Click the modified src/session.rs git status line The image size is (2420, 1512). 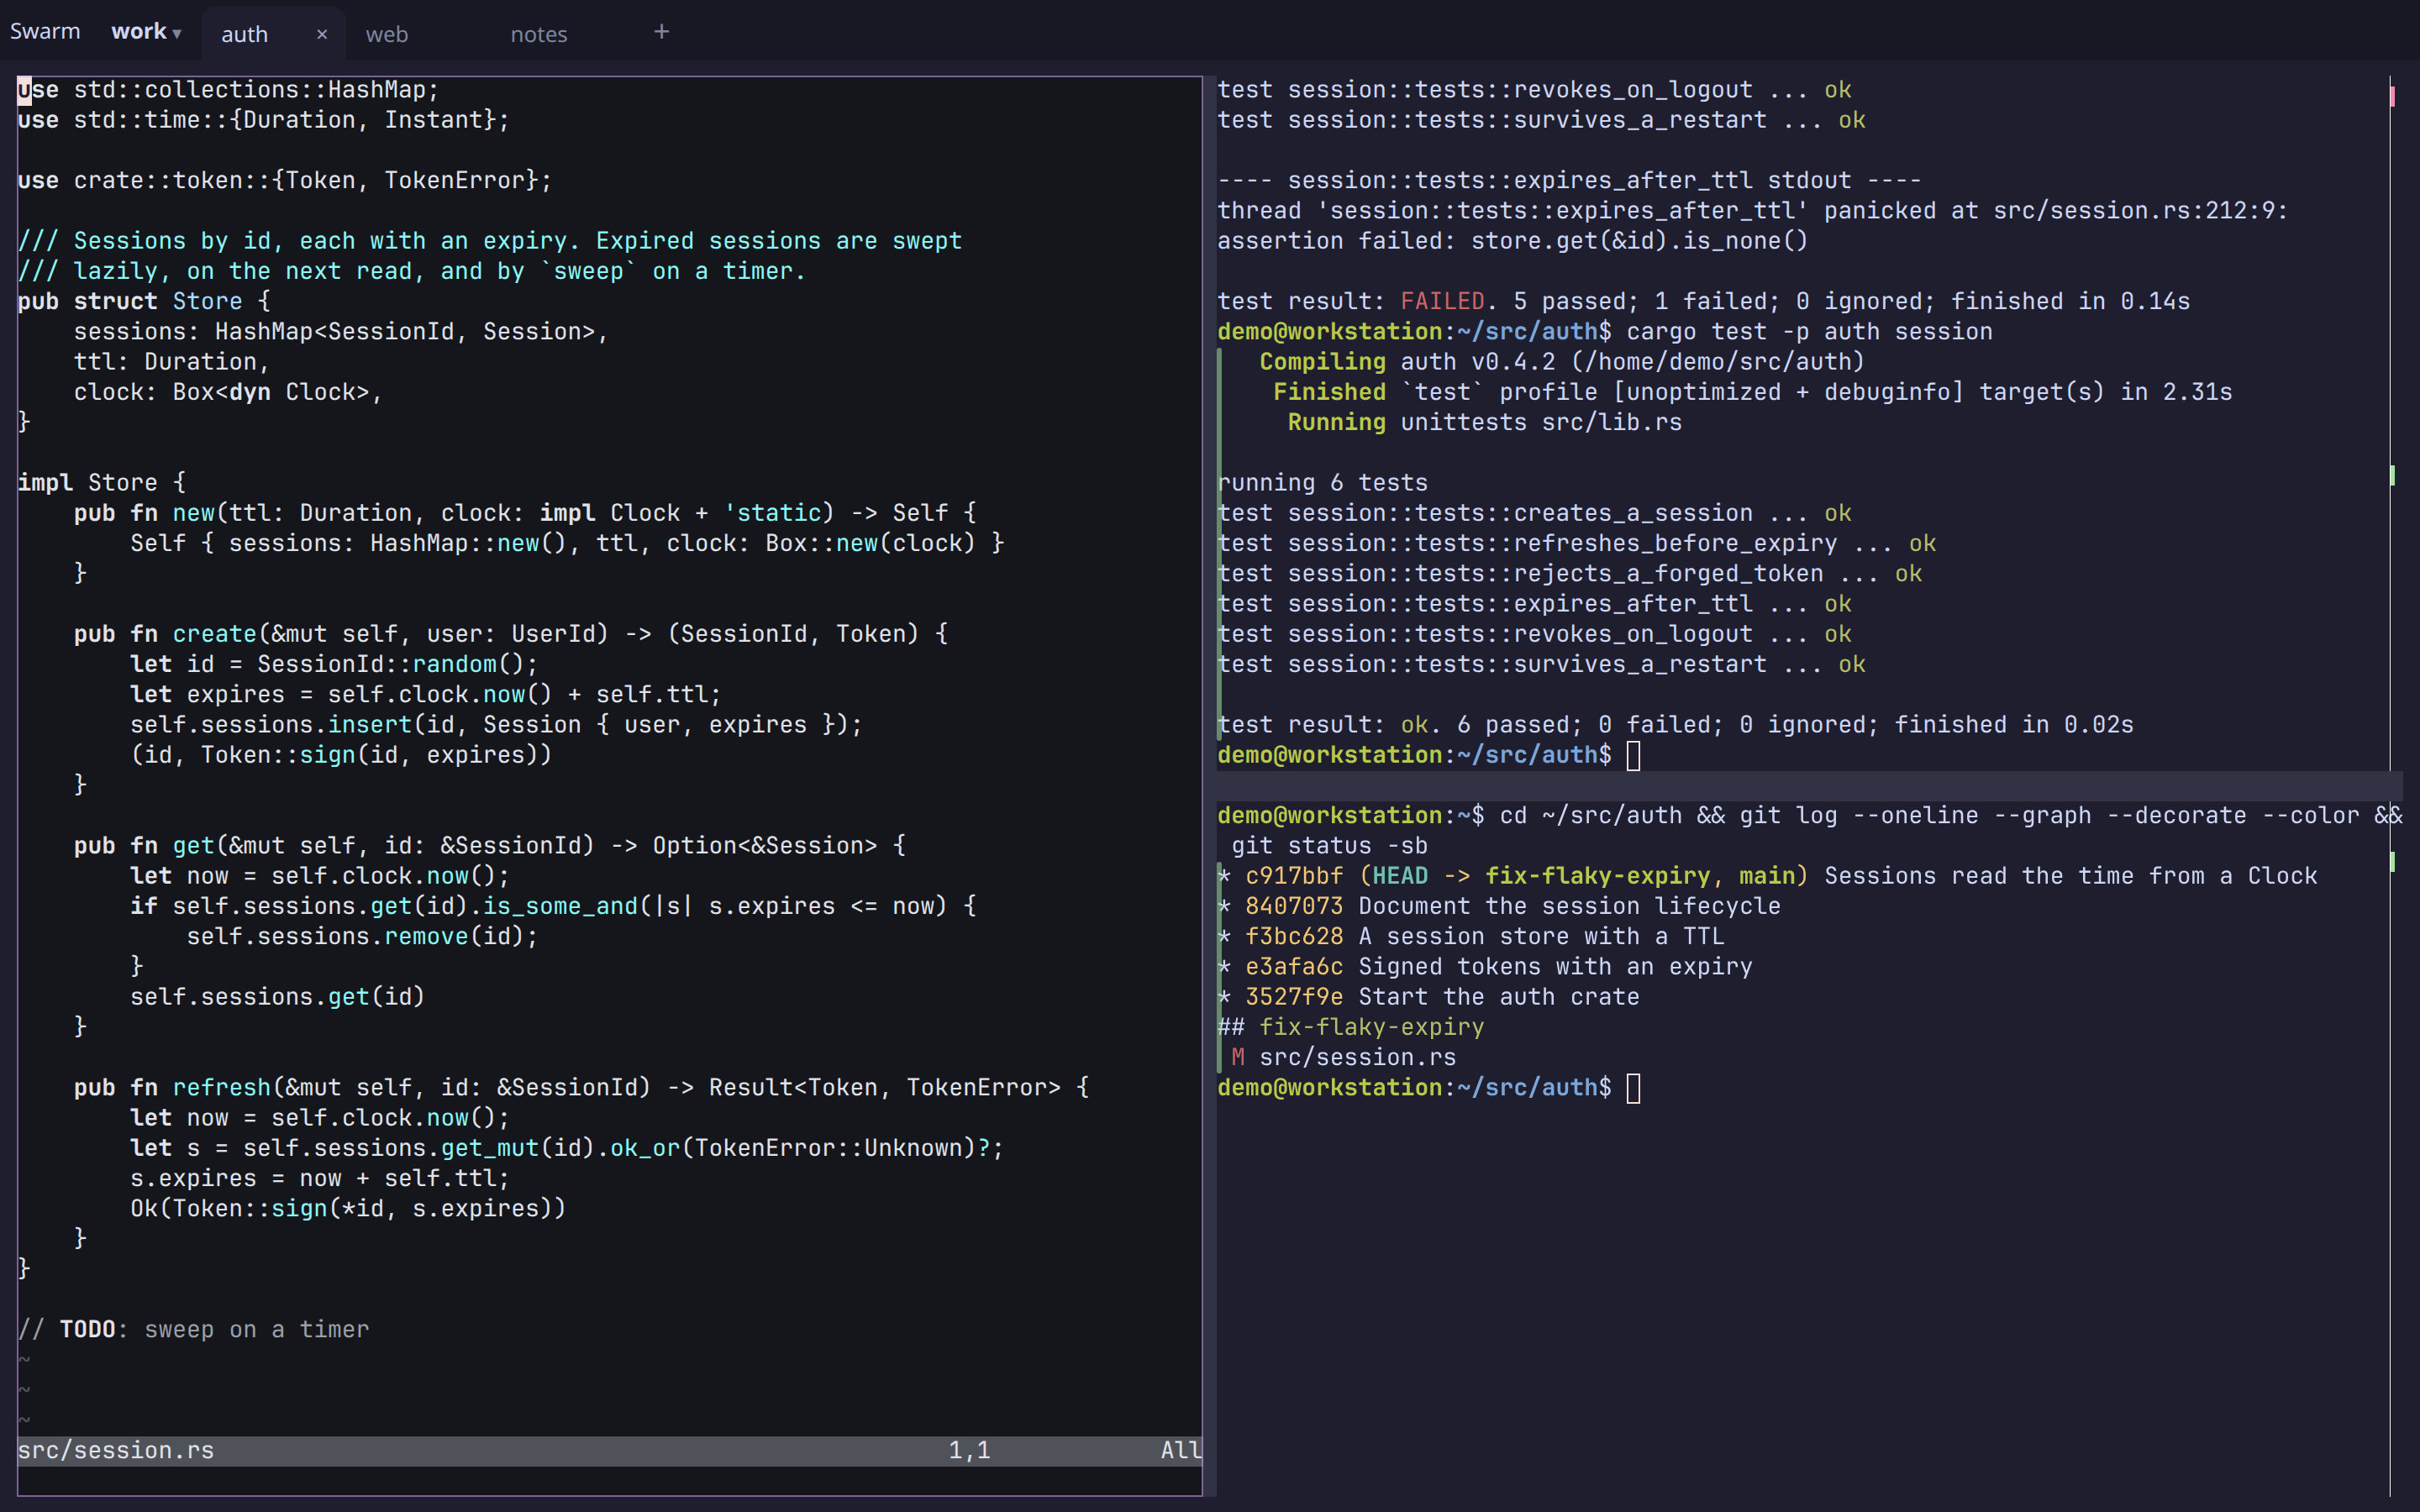1344,1057
